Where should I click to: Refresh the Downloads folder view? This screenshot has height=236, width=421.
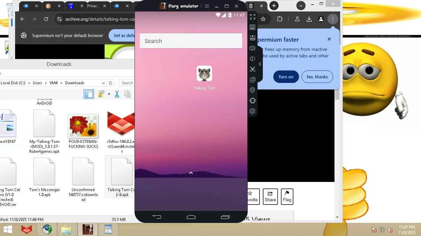click(x=111, y=83)
